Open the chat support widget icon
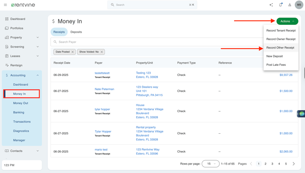305x173 pixels. click(302, 114)
